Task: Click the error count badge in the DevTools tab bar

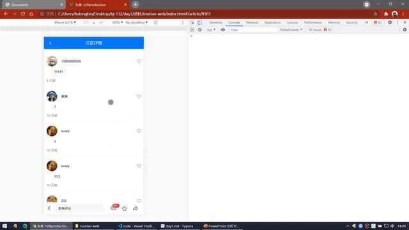Action: (x=378, y=22)
